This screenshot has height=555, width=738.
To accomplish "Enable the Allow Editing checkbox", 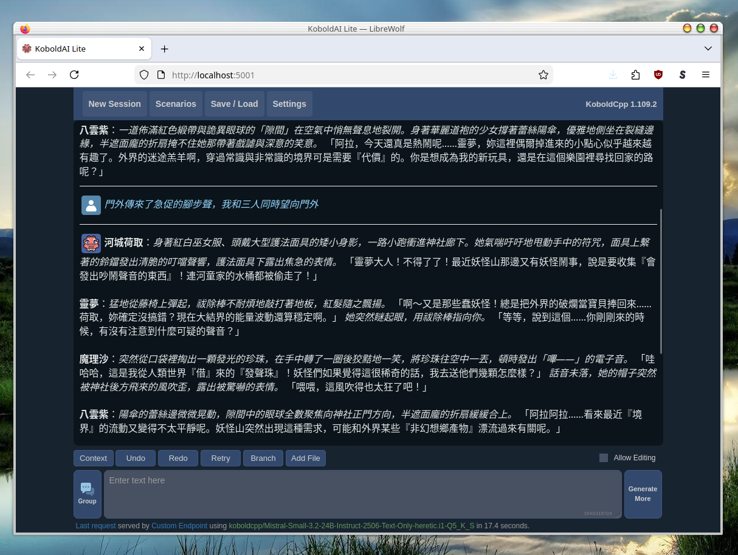I will coord(604,458).
